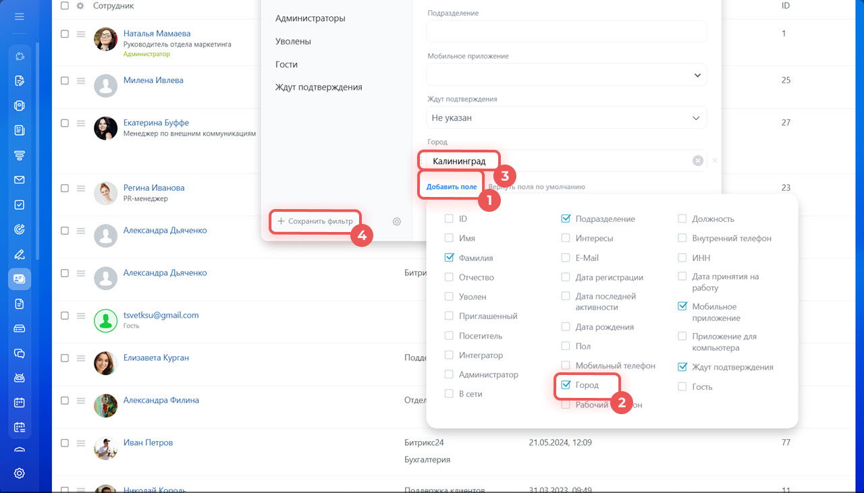Screen dimensions: 864x493
Task: Select the Уволены filter preset
Action: (293, 41)
